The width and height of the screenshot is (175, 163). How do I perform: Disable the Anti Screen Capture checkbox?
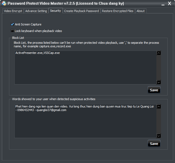coord(12,24)
